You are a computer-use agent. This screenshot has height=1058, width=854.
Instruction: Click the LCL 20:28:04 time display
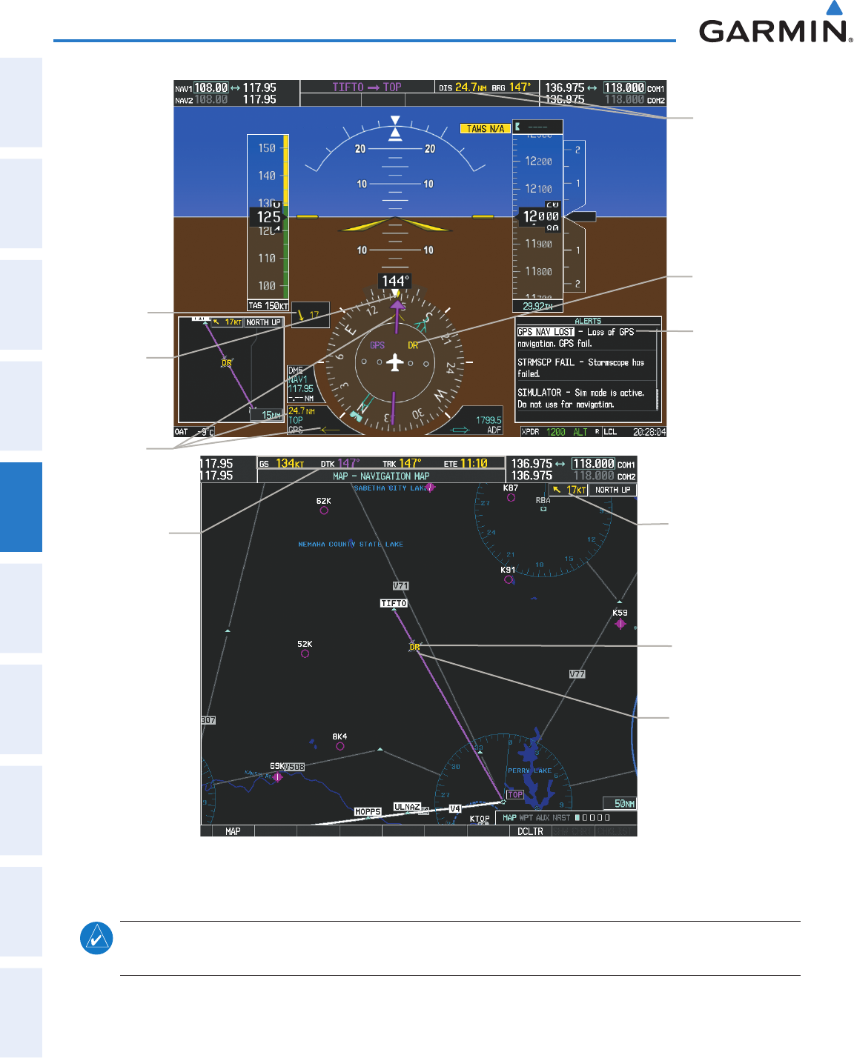(x=635, y=432)
